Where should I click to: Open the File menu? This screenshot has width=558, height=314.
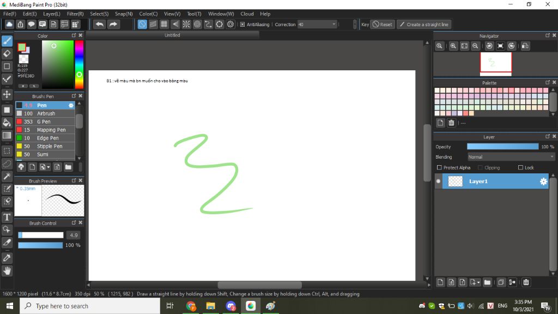coord(10,14)
